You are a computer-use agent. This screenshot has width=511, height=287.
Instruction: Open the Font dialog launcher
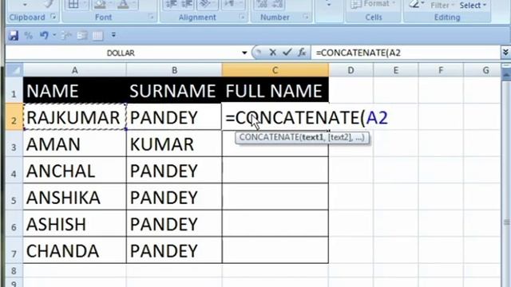(x=151, y=17)
